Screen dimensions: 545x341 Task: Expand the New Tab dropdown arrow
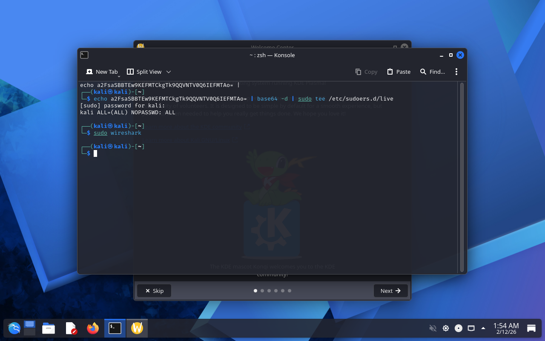[119, 76]
